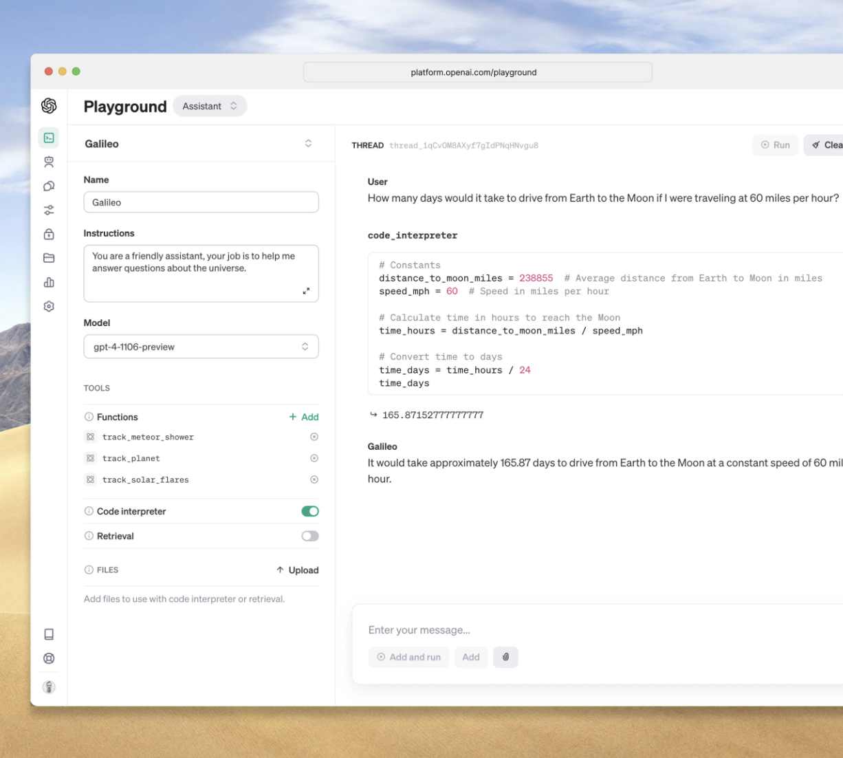843x758 pixels.
Task: Open the track_meteor_shower function
Action: coord(148,437)
